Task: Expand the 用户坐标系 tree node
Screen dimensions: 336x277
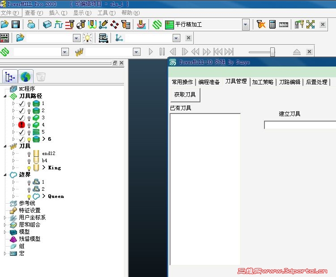Action: click(x=5, y=218)
